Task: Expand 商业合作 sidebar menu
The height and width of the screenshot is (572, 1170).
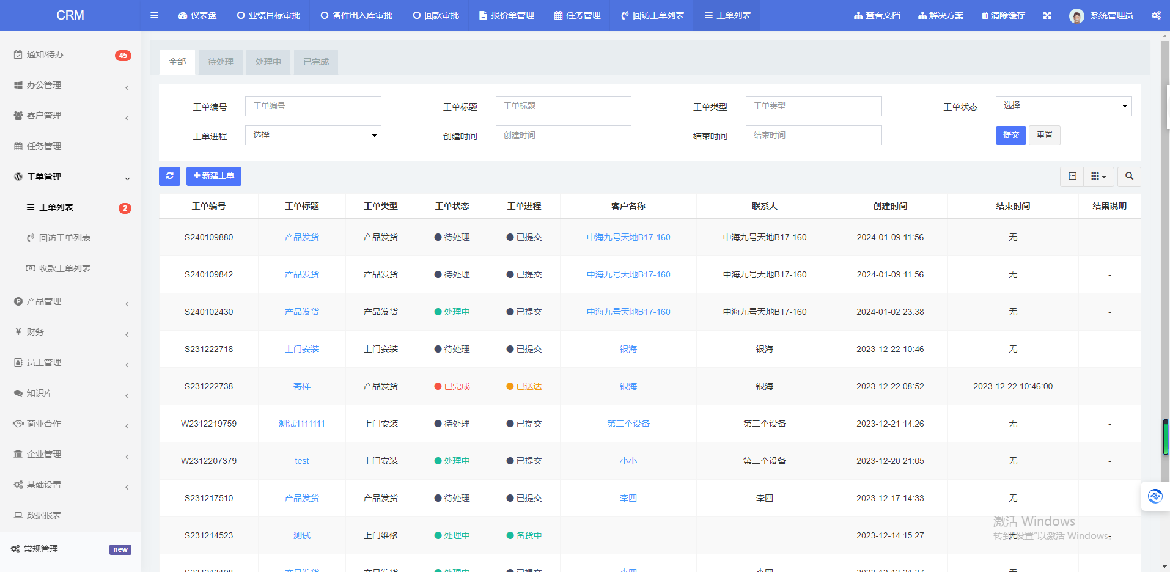Action: click(x=70, y=424)
